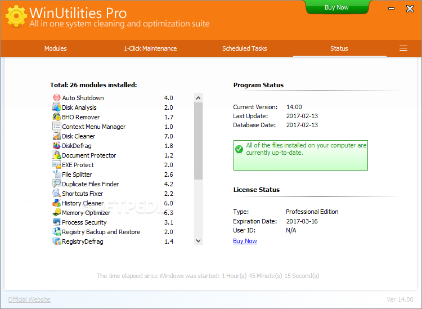
Task: Click the Document Protector icon
Action: click(56, 155)
